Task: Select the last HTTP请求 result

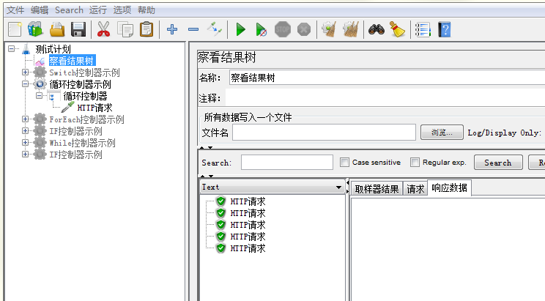Action: click(248, 248)
